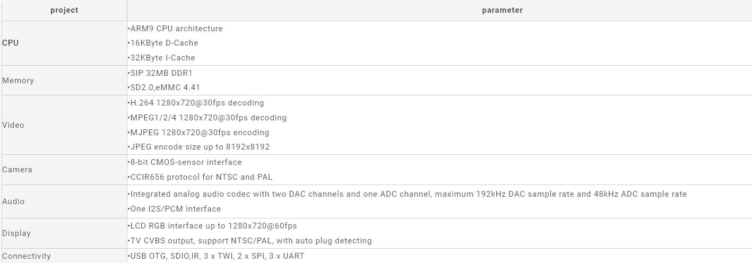Select the Audio row label
This screenshot has width=752, height=263.
pyautogui.click(x=13, y=201)
